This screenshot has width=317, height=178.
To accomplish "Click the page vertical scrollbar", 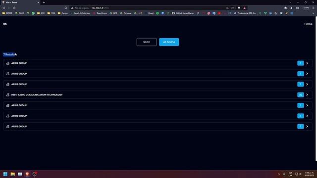I will coord(316,89).
